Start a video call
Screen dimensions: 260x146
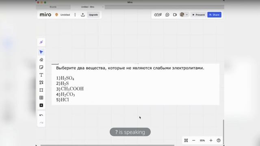[x=175, y=15]
